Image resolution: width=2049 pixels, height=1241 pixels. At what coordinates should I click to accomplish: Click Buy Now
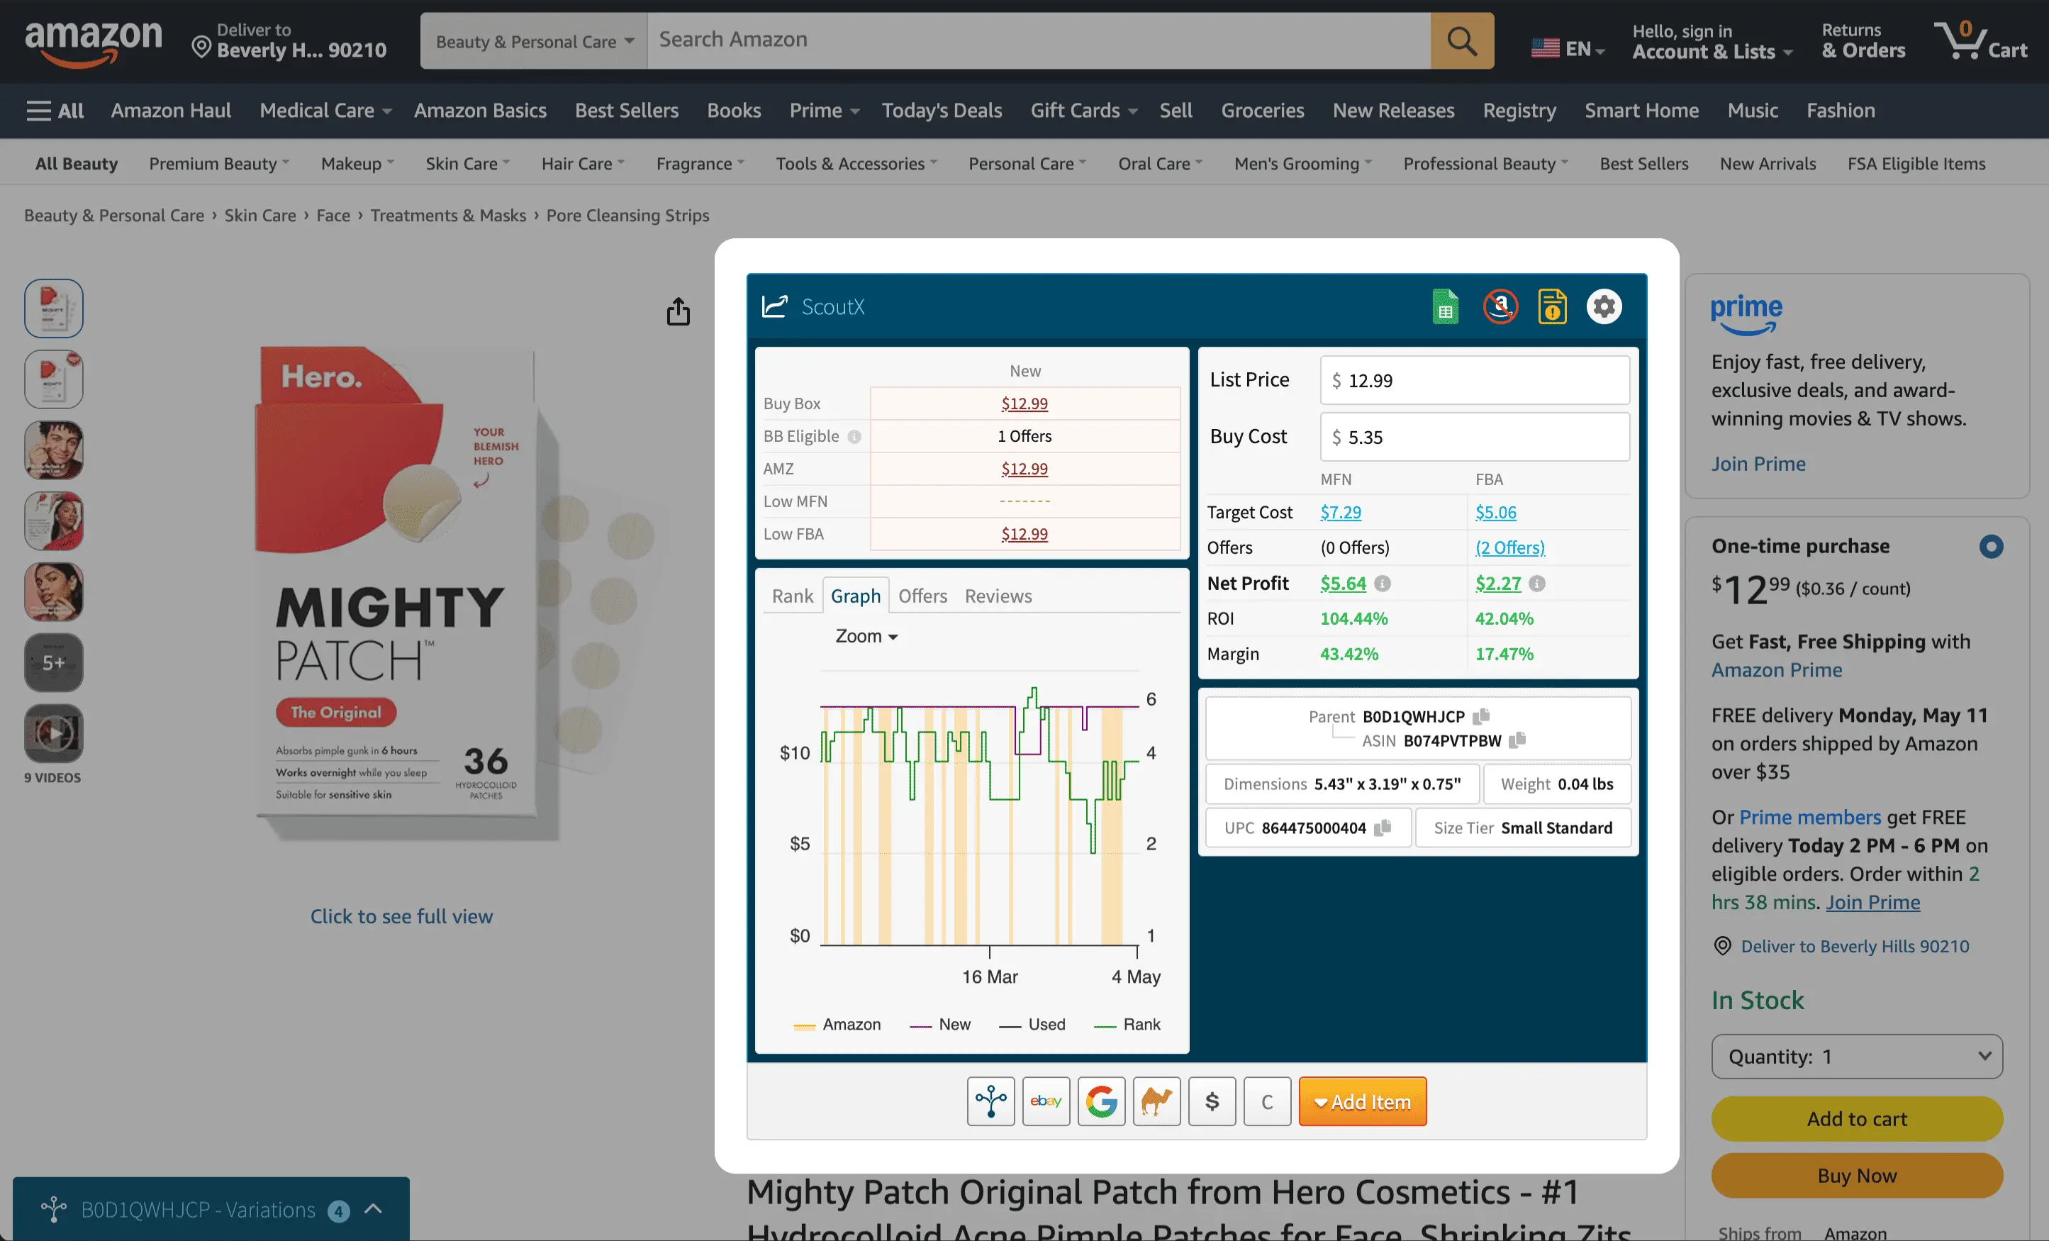[1856, 1175]
